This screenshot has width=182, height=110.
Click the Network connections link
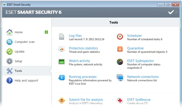pos(143,77)
